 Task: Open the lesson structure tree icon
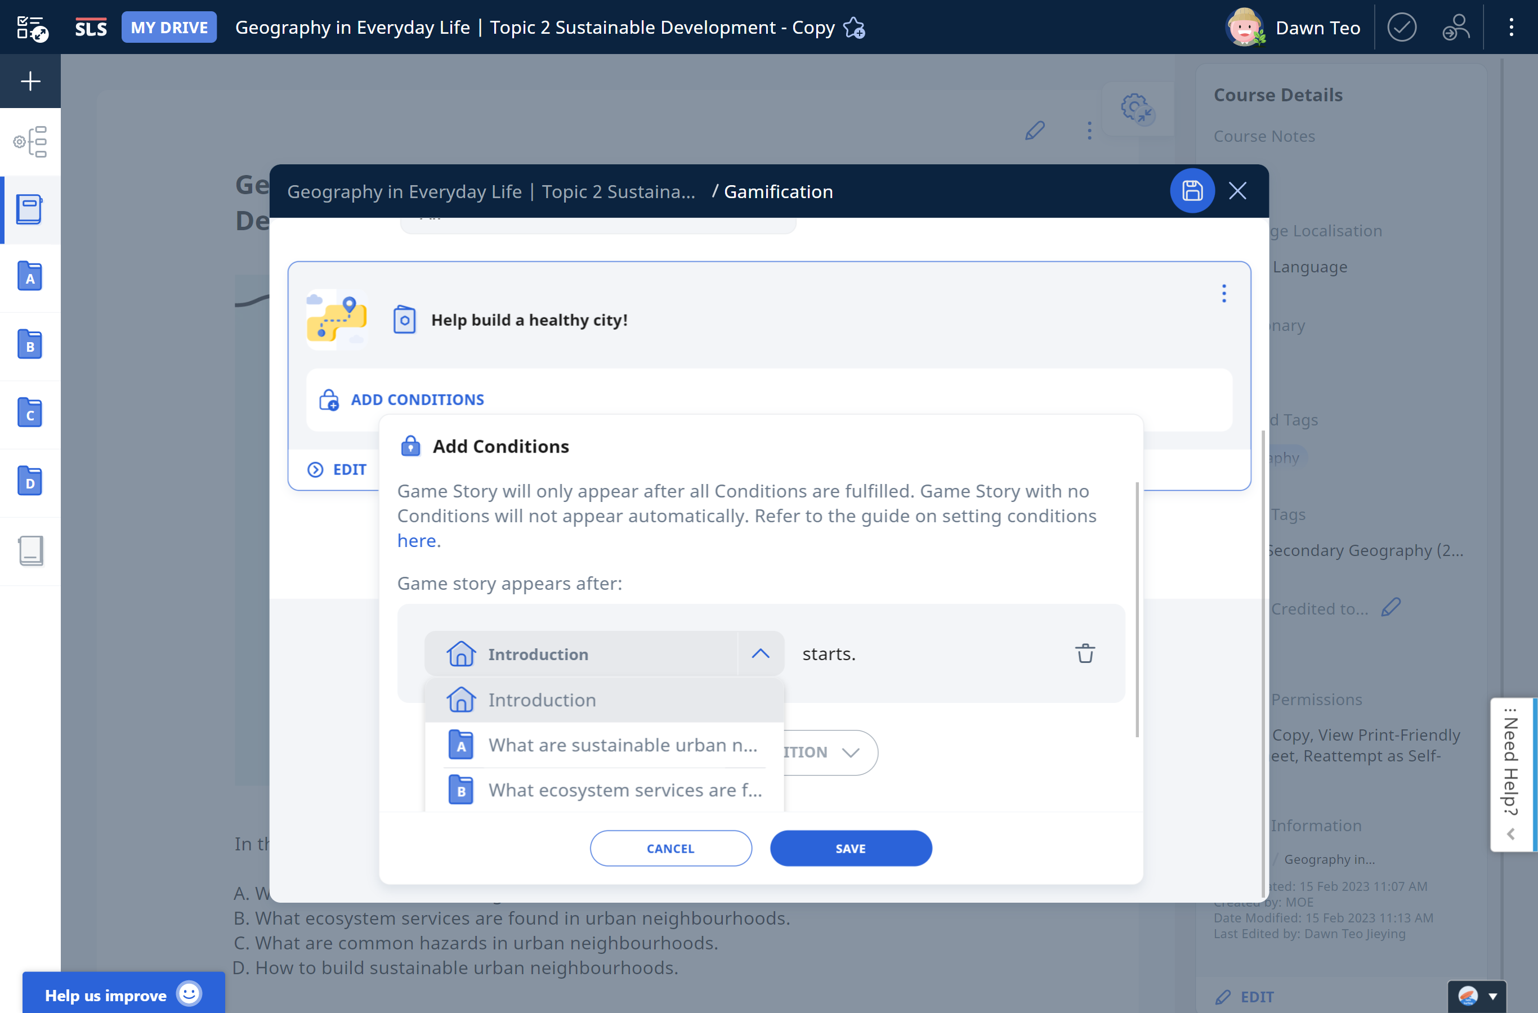point(30,141)
